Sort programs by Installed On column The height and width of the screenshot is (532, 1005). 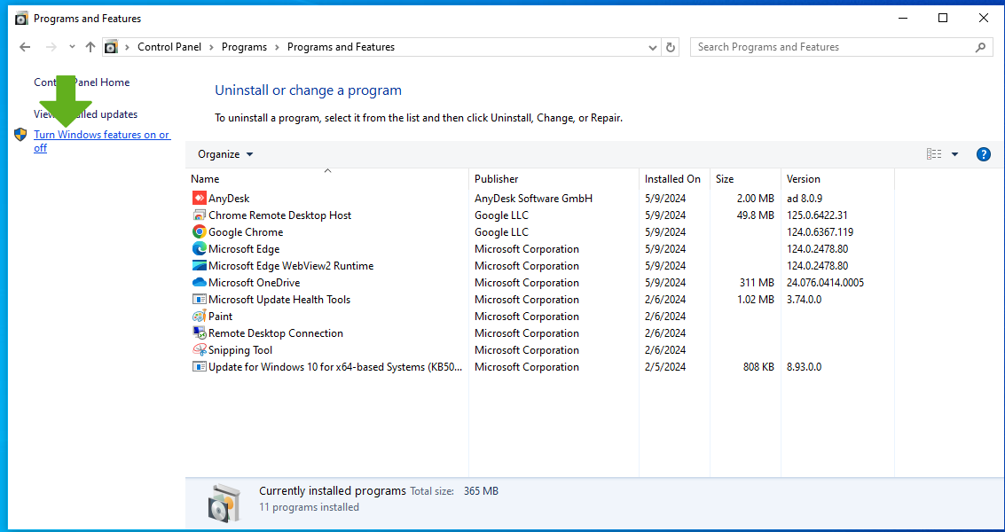[x=672, y=179]
